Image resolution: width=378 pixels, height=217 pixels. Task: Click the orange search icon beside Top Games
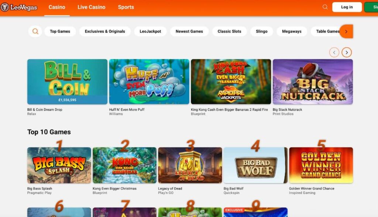(x=35, y=31)
